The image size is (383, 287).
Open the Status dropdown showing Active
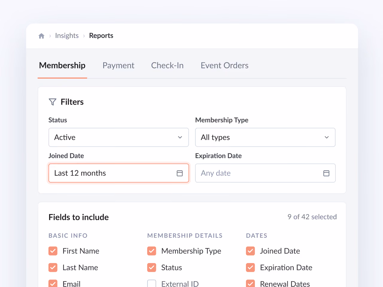[x=118, y=137]
